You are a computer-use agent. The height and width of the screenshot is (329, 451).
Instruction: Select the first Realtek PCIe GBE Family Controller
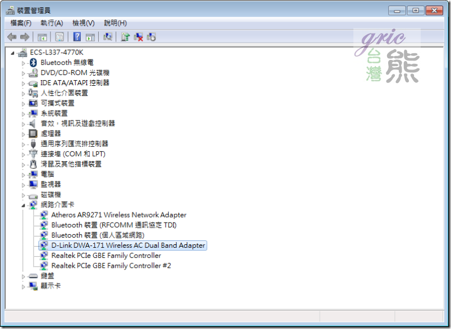click(106, 256)
